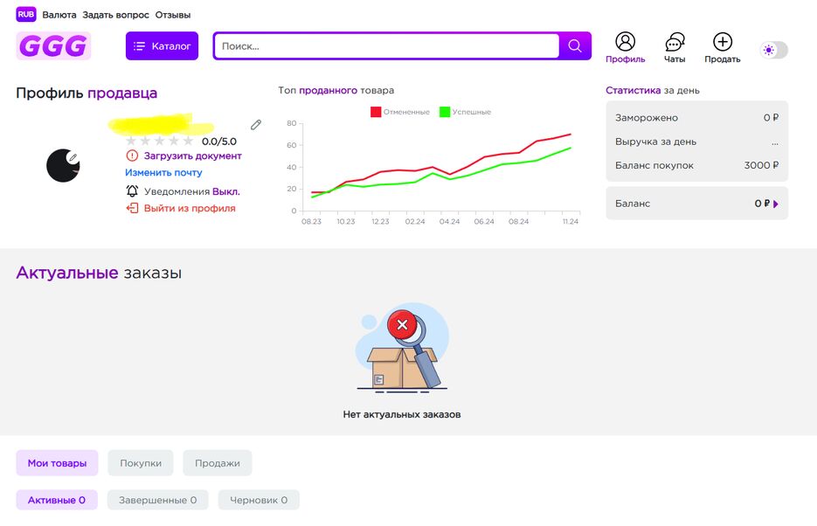Expand the Баланс arrow

[x=775, y=204]
